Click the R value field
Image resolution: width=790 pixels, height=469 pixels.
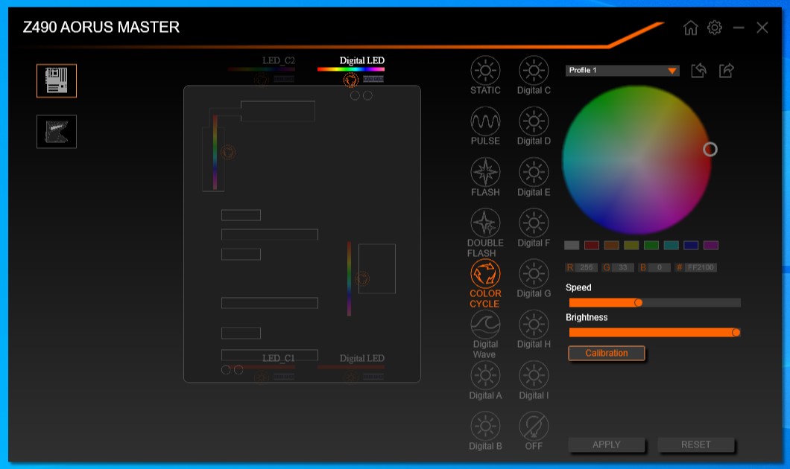point(587,268)
